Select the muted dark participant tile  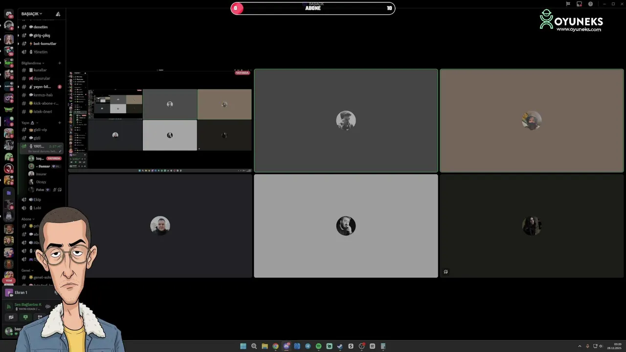pyautogui.click(x=532, y=226)
